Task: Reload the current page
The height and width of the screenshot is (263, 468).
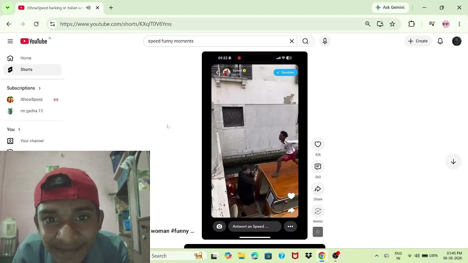Action: pyautogui.click(x=36, y=24)
